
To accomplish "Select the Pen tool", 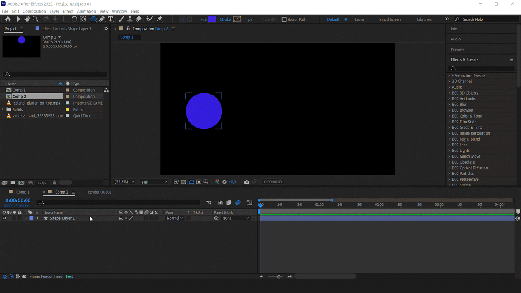I will pyautogui.click(x=102, y=19).
